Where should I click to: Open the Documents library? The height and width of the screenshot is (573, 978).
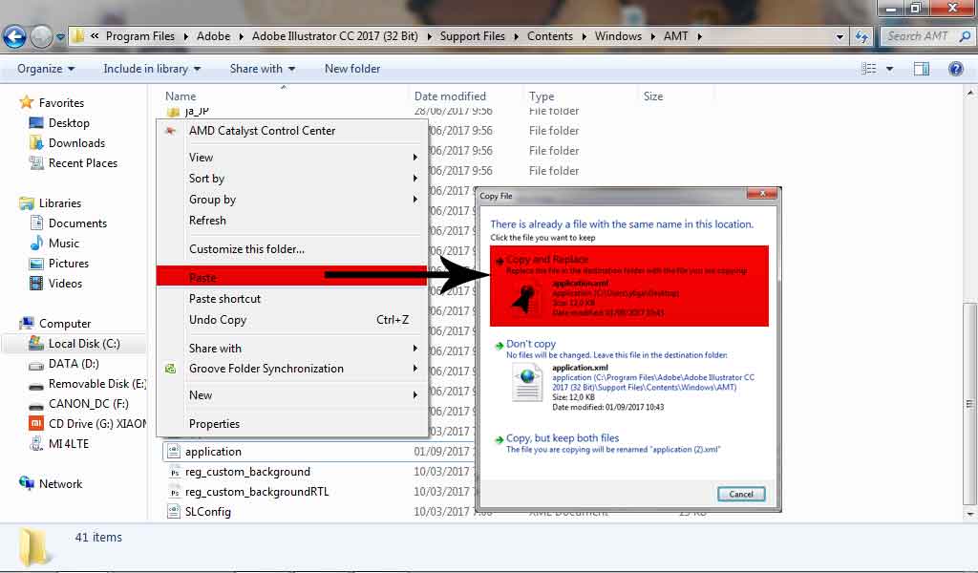77,223
